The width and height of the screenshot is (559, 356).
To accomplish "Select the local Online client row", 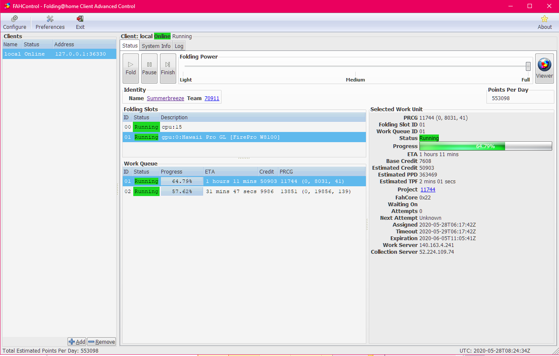I will click(x=59, y=54).
